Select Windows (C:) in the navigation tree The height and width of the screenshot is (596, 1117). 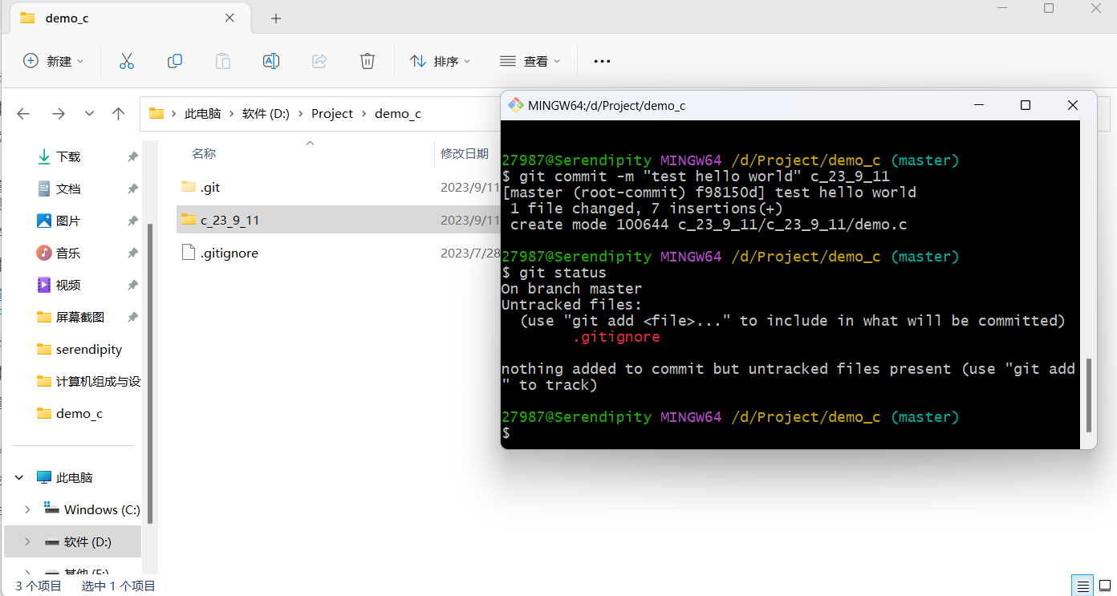(x=102, y=510)
